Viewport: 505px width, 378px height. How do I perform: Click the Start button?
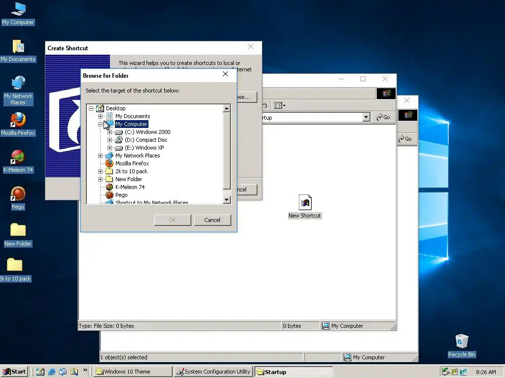14,372
